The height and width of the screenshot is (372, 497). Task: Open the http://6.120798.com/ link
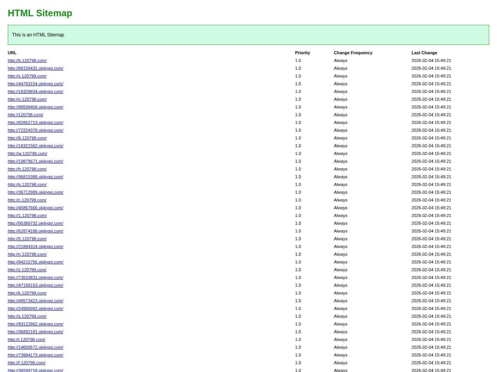pos(27,138)
